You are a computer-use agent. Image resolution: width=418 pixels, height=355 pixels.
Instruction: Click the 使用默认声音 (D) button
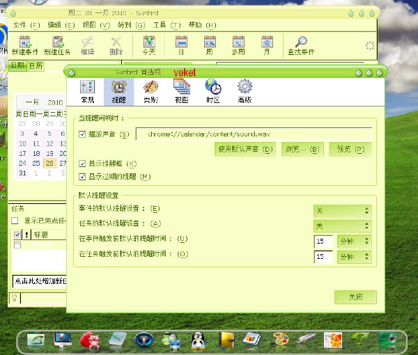(x=245, y=149)
